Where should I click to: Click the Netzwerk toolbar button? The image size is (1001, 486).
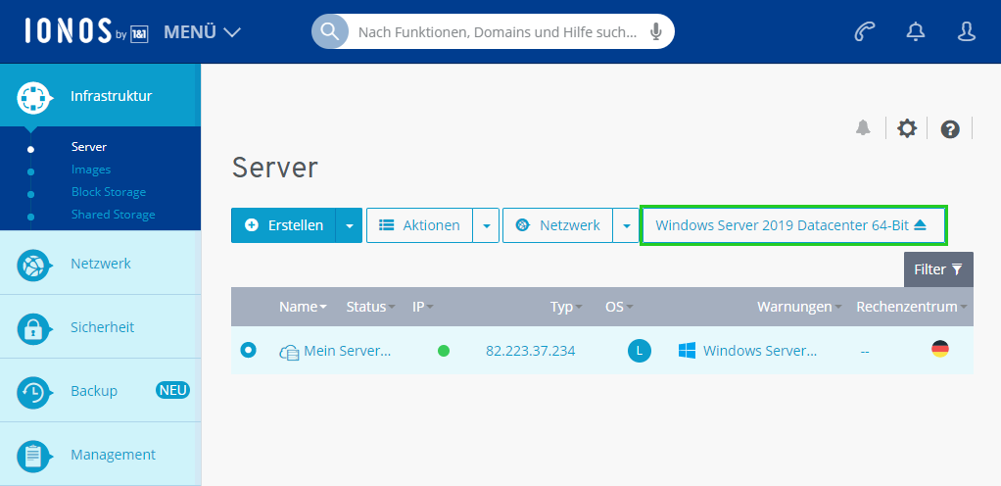(557, 225)
